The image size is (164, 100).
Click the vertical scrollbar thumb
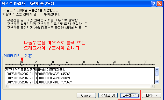pyautogui.click(x=157, y=74)
